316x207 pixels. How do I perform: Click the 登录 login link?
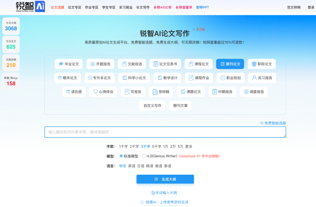click(x=311, y=7)
